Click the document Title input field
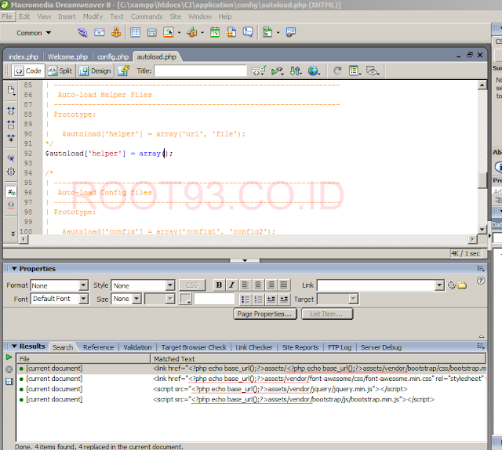 (x=201, y=71)
